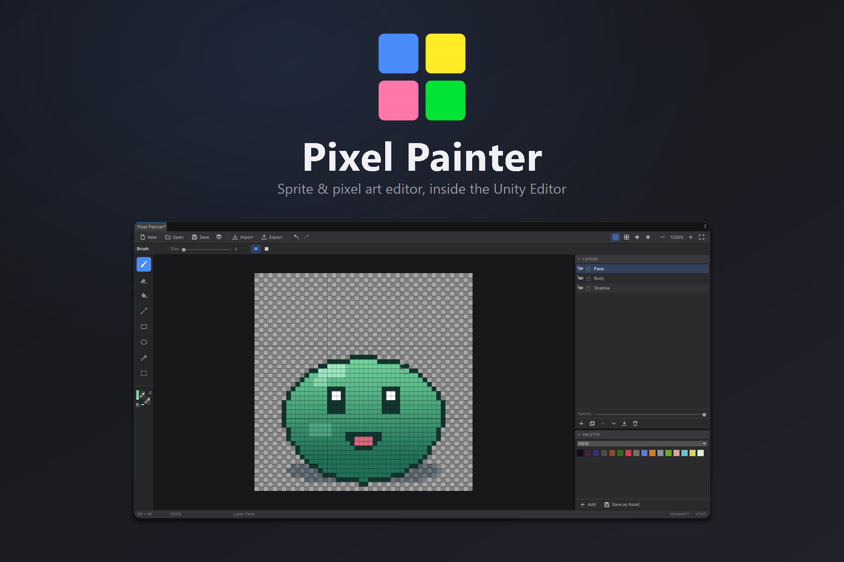Select the Ellipse shape tool

[x=144, y=342]
